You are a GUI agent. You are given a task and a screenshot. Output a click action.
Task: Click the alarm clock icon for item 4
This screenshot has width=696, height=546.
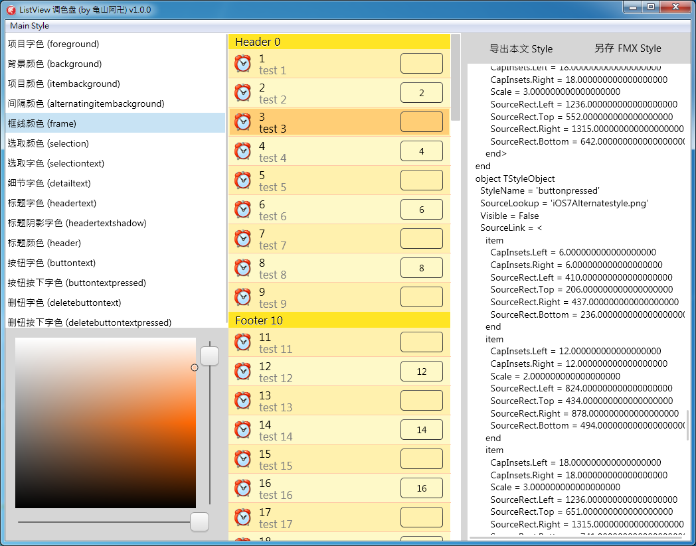pyautogui.click(x=243, y=151)
